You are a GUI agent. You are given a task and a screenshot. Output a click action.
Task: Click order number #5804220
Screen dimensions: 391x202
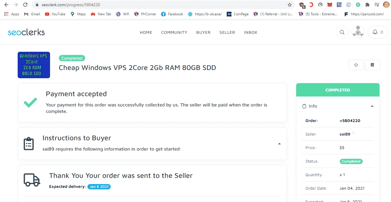[x=350, y=121]
